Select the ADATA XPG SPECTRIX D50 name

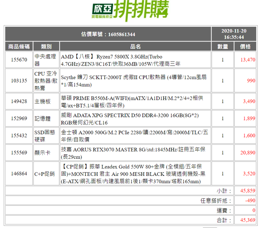(130, 119)
